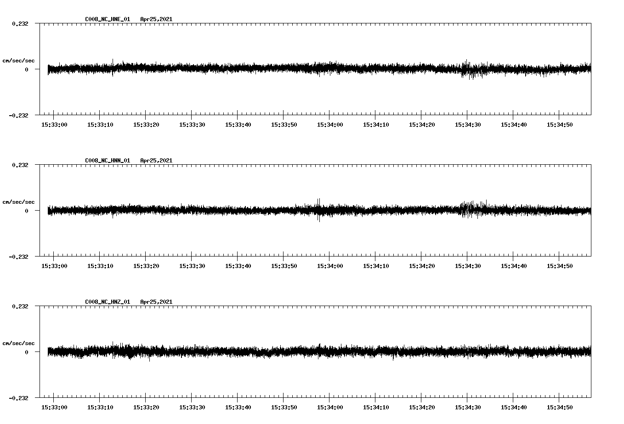Click the 15:33:50 time tick on middle axis
Image resolution: width=624 pixels, height=424 pixels.
pos(284,265)
